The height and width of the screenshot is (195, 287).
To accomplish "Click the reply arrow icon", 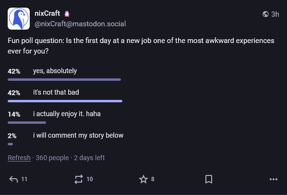I will coord(13,179).
